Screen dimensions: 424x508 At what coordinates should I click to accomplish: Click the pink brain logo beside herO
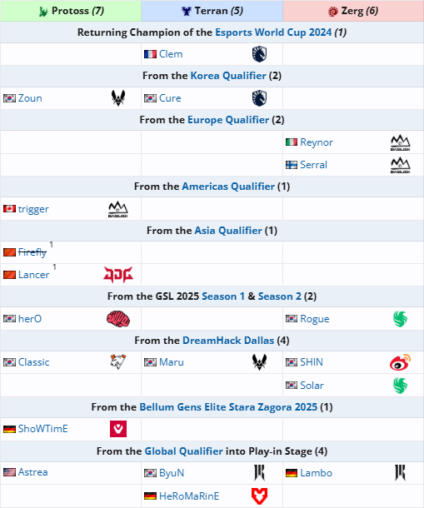coord(118,319)
